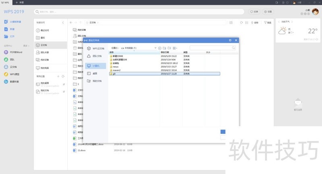Click the main WPS search field
Screen dimensions: 322x174
point(139,12)
